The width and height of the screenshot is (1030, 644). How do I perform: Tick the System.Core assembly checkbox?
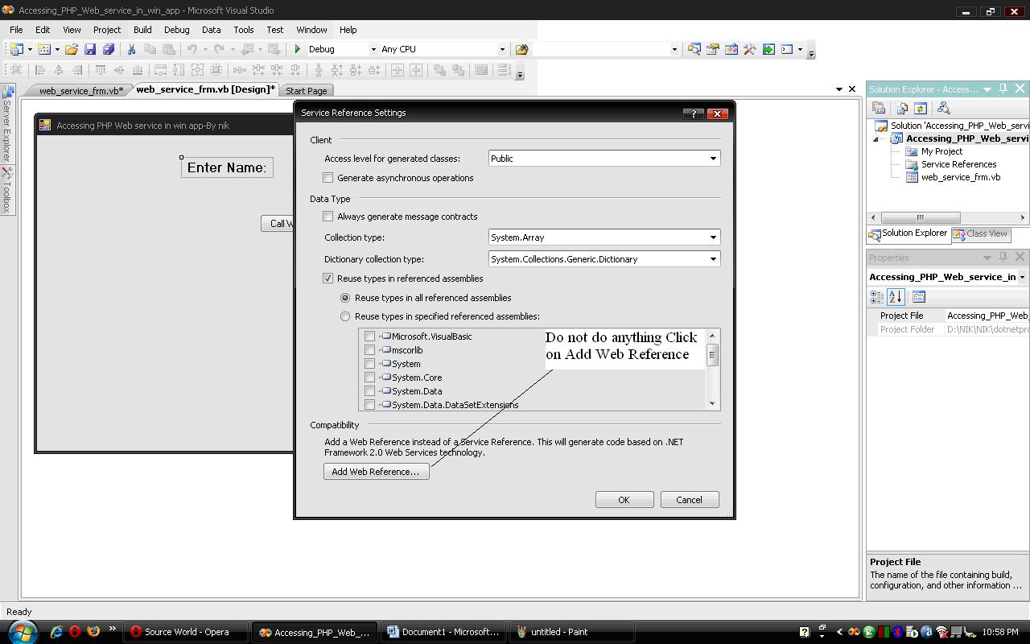[x=369, y=378]
